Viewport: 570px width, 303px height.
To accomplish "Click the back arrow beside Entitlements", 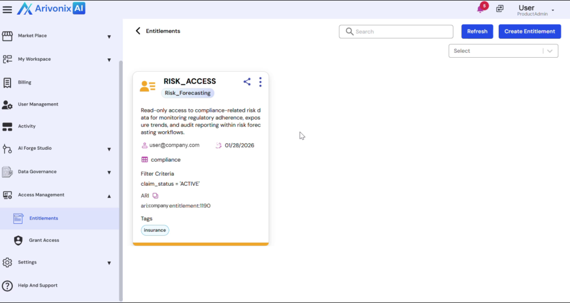I will (x=138, y=31).
